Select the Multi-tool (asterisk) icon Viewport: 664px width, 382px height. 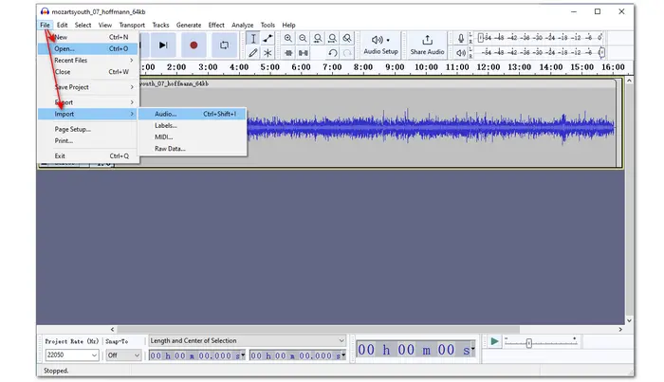[x=267, y=53]
